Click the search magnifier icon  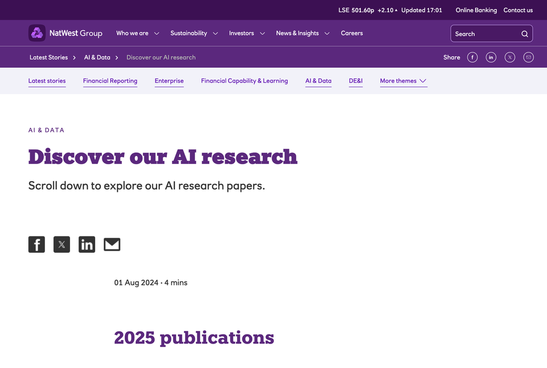[x=524, y=34]
